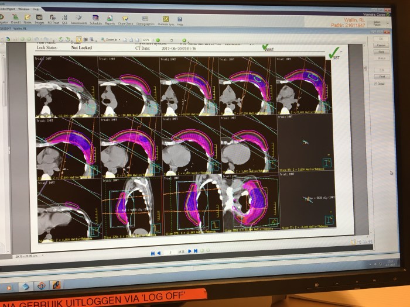Click the Images toolbar icon
This screenshot has height=307, width=410.
[x=39, y=19]
